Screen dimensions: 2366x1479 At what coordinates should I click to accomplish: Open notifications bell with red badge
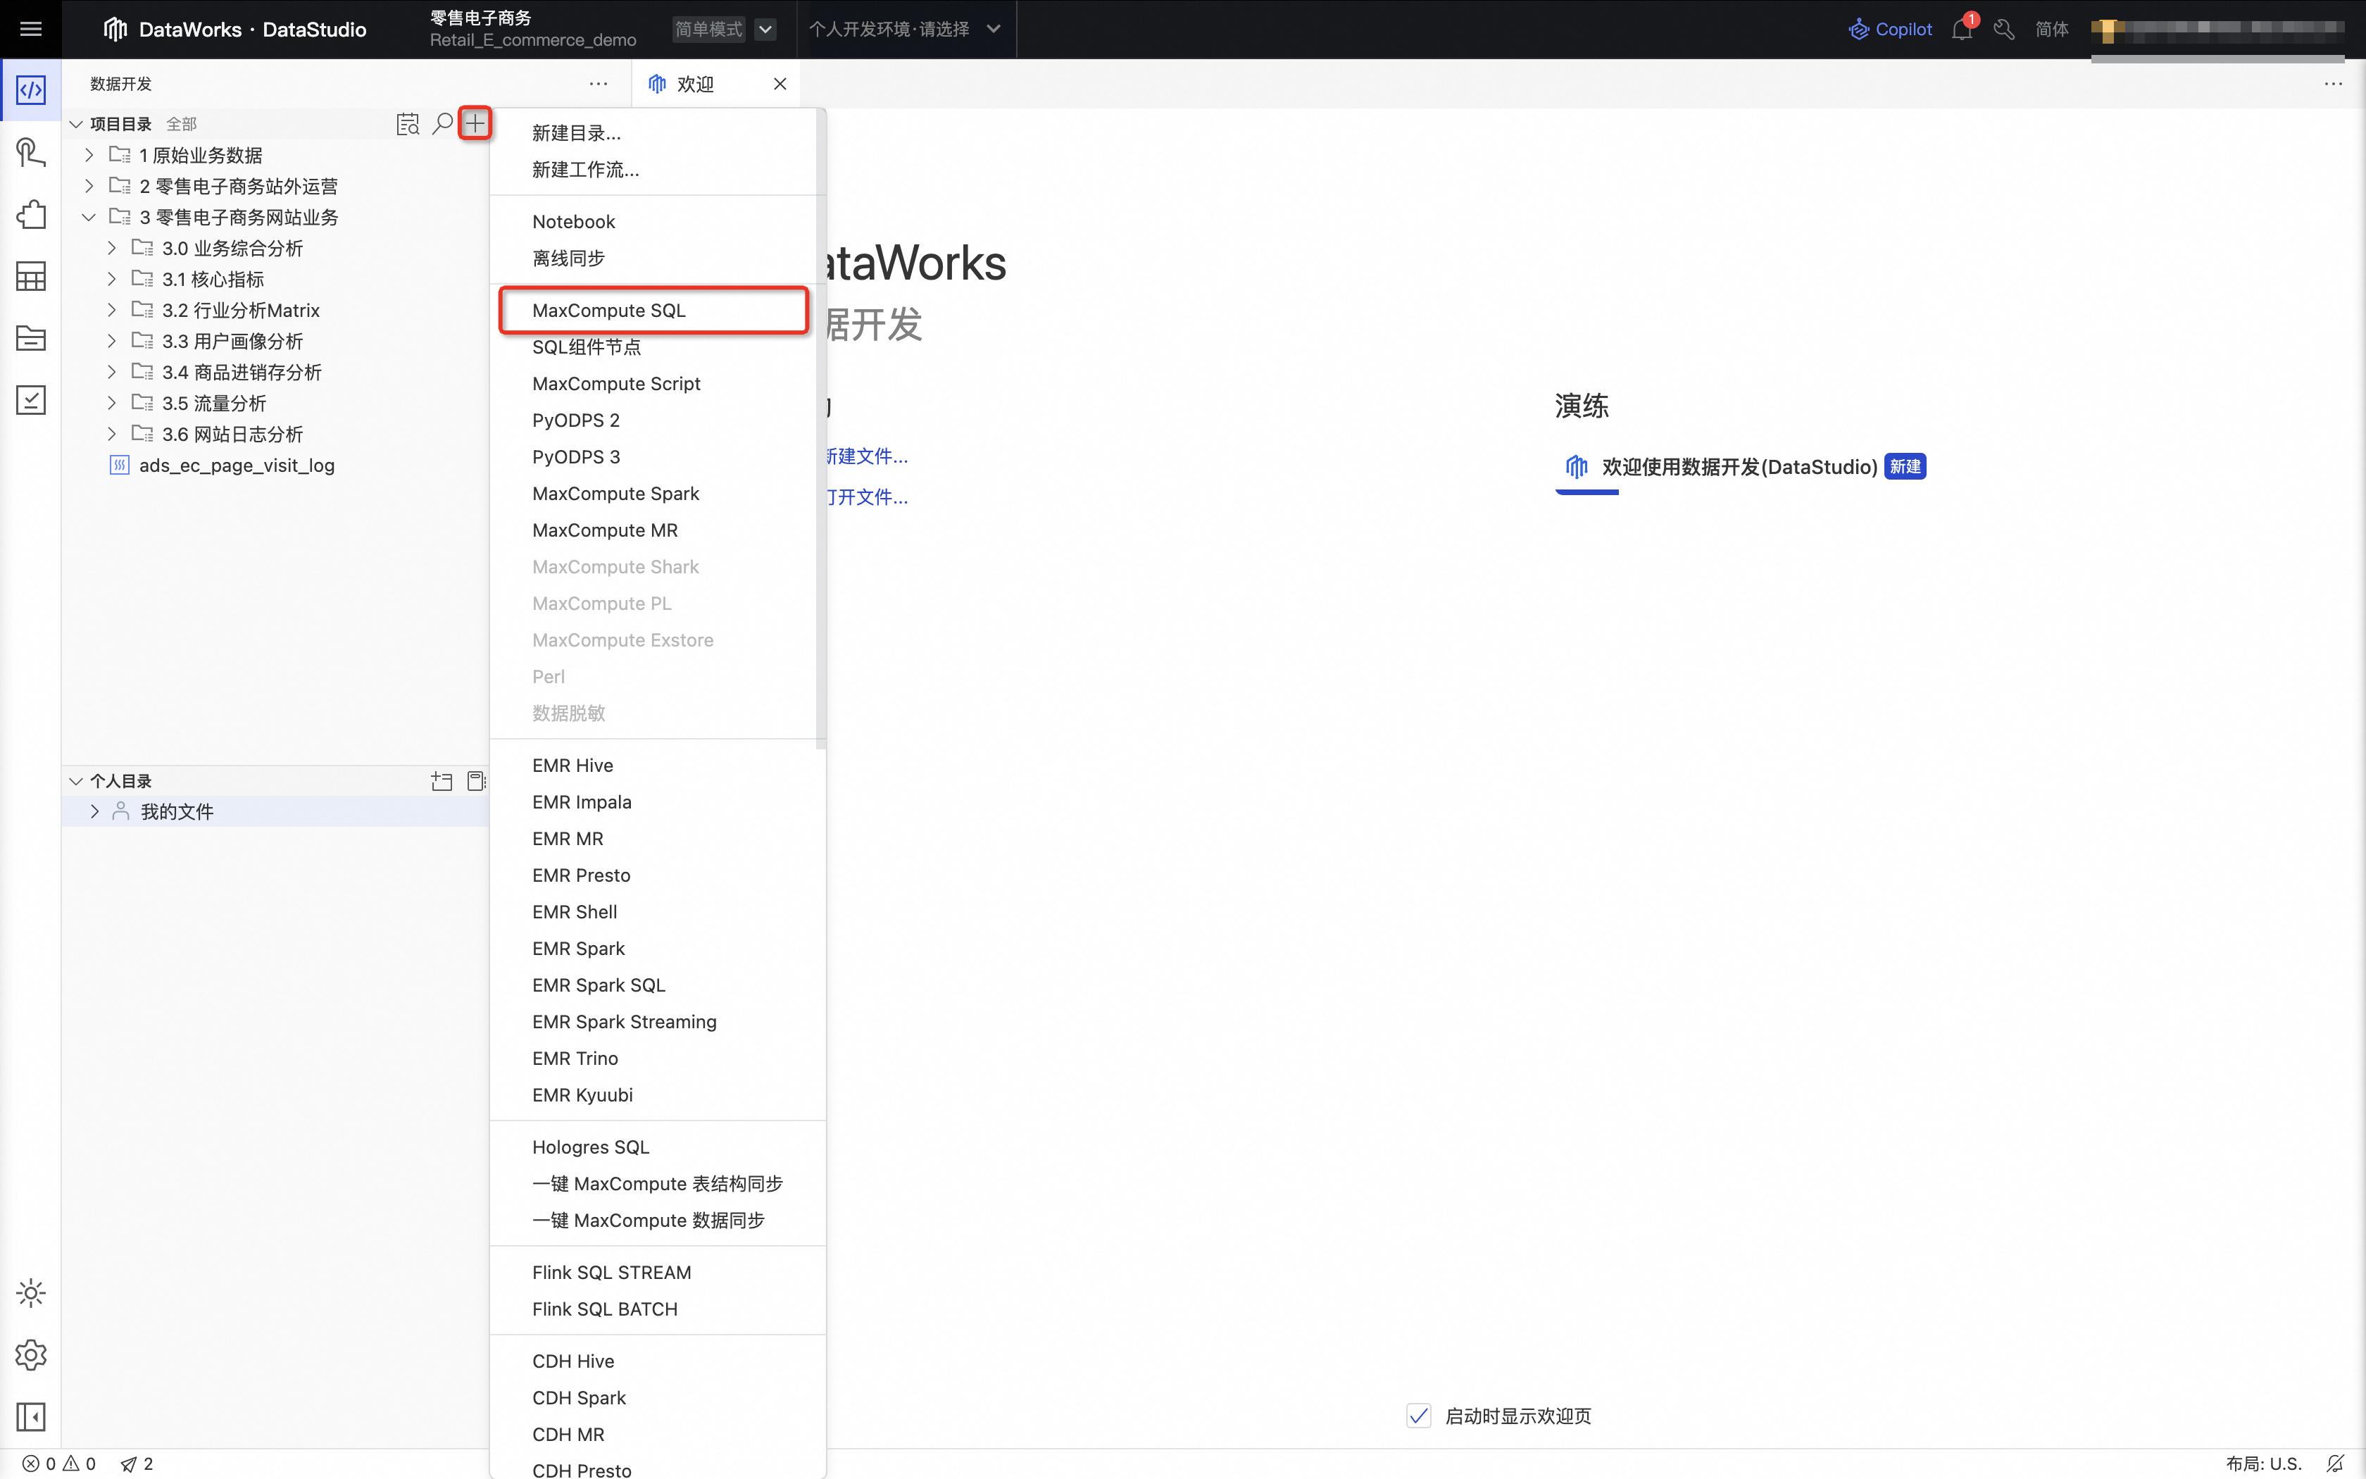pyautogui.click(x=1963, y=30)
